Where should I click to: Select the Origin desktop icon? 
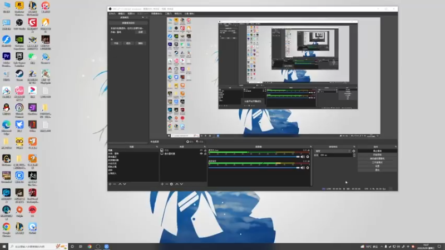[19, 212]
